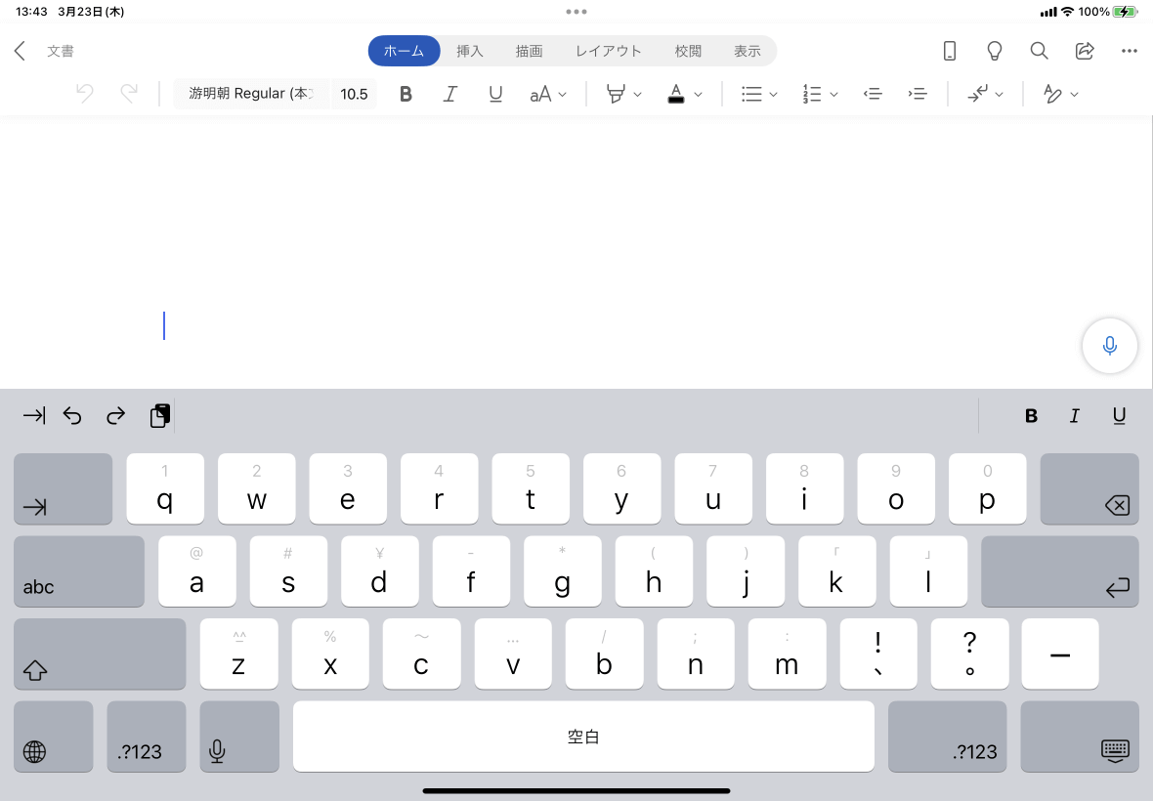Switch keyboards with the globe key
Image resolution: width=1153 pixels, height=801 pixels.
pos(54,737)
